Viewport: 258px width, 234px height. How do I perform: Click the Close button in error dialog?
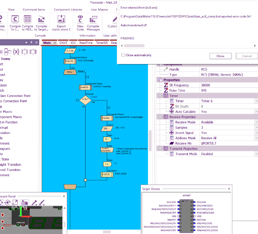click(220, 56)
